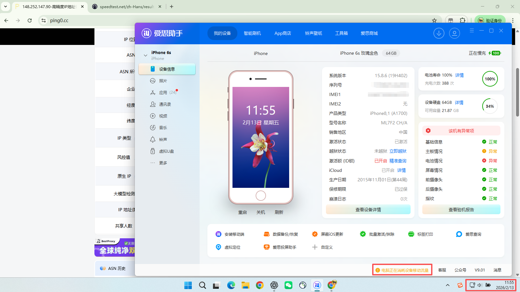The image size is (520, 292).
Task: Click 查看验机报告 button
Action: [x=461, y=210]
